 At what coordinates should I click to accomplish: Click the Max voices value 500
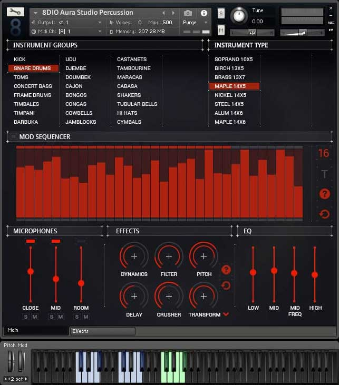[167, 22]
